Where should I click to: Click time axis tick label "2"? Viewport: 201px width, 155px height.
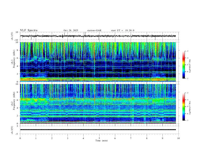[x=52, y=138]
